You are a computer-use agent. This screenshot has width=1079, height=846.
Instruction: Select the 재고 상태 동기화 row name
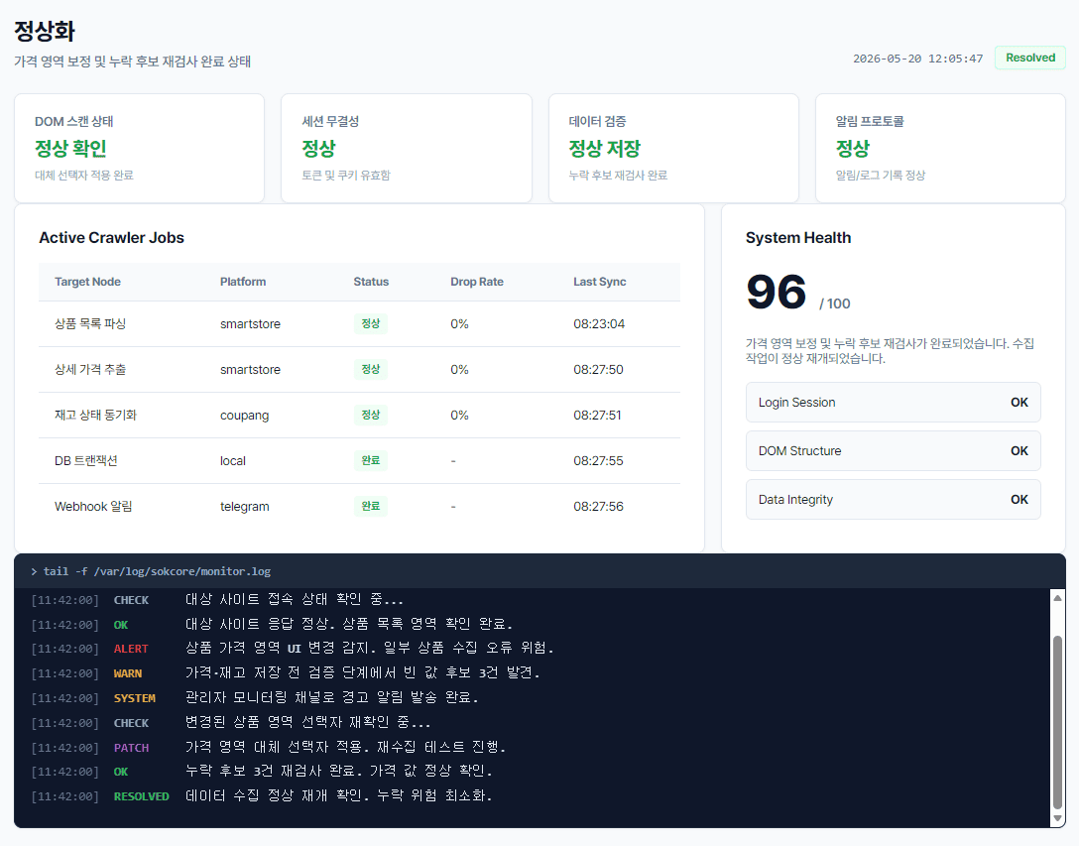pyautogui.click(x=95, y=416)
